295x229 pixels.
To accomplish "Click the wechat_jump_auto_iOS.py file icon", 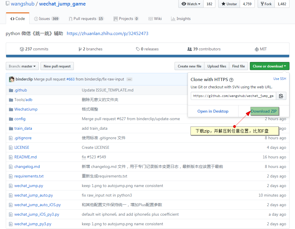I will pyautogui.click(x=11, y=205).
